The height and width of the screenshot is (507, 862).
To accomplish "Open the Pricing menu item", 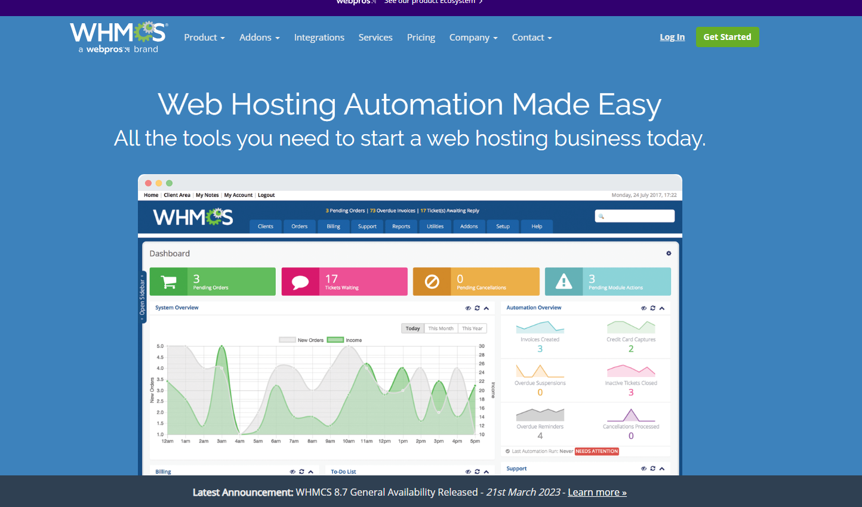I will click(421, 38).
